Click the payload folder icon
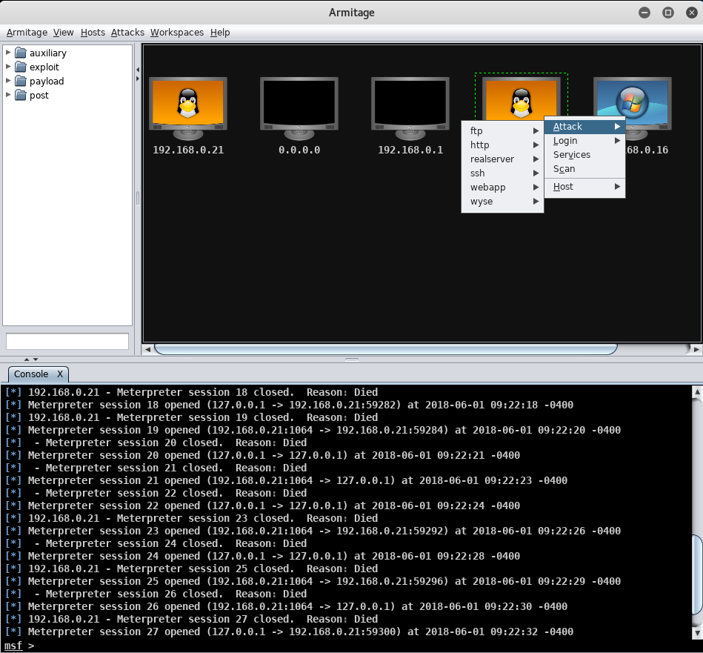This screenshot has width=703, height=653. coord(21,82)
